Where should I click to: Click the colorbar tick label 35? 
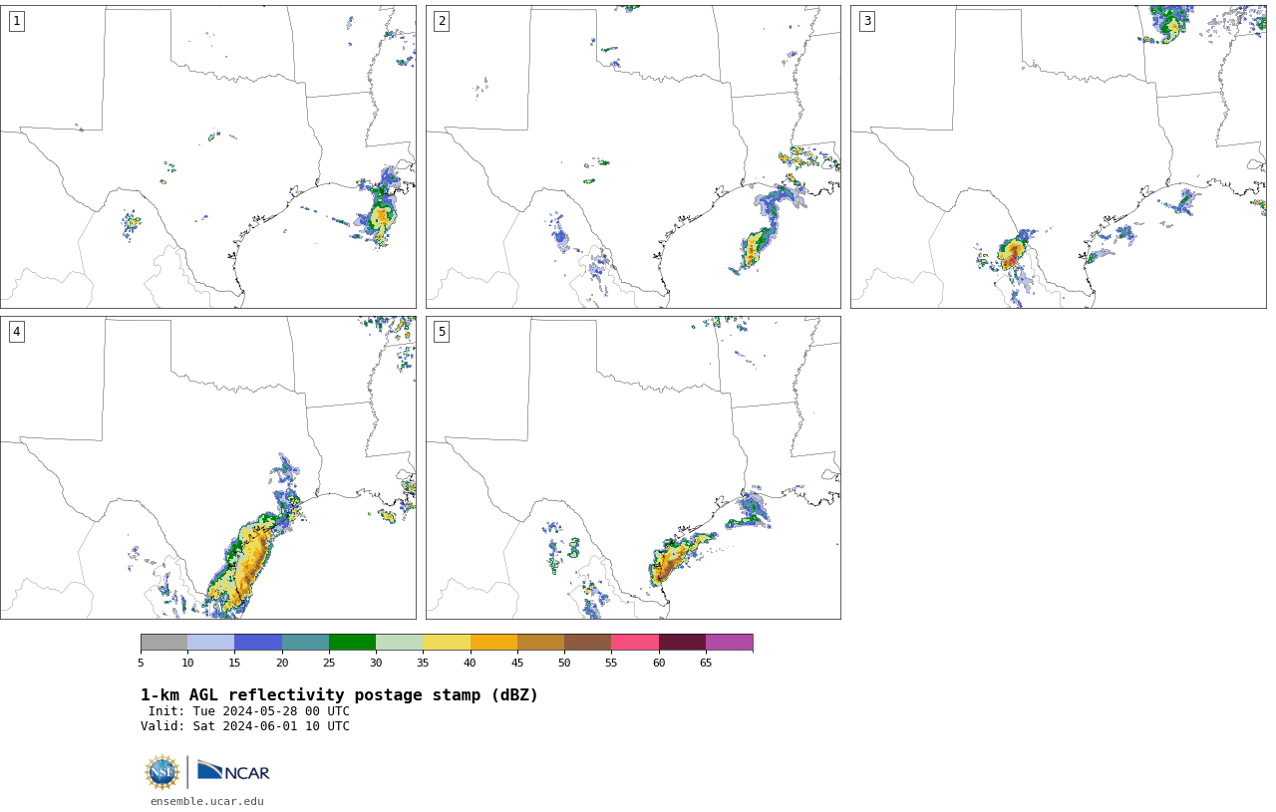pyautogui.click(x=423, y=663)
